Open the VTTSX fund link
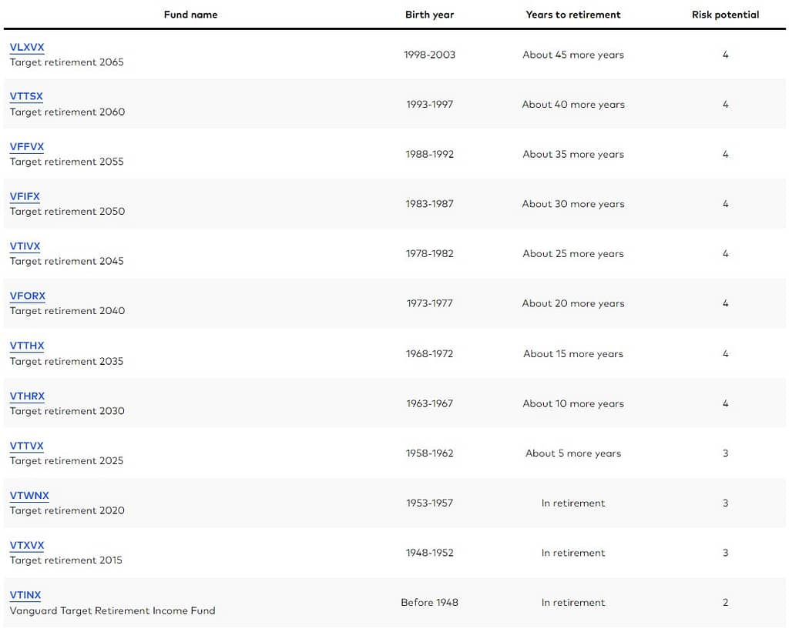The width and height of the screenshot is (789, 632). (26, 96)
